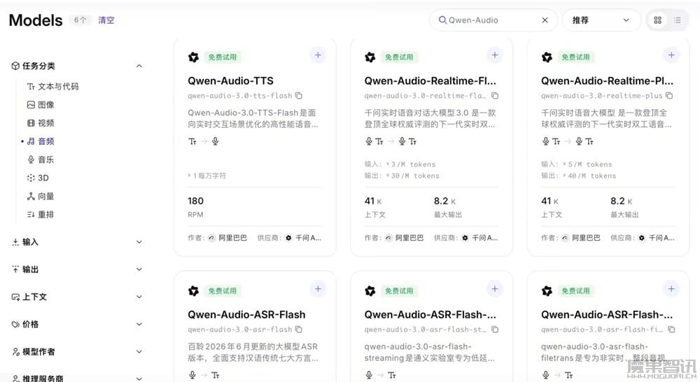This screenshot has width=700, height=382.
Task: Open the 推荐 sort dropdown
Action: [601, 20]
